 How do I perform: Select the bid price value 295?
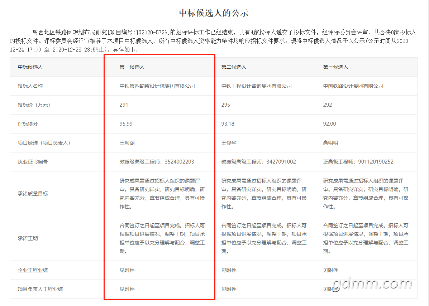226,105
